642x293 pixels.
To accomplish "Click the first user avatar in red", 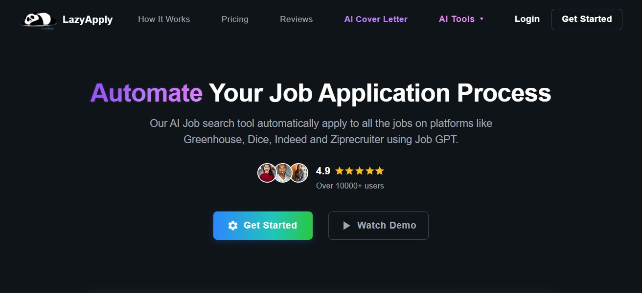I will point(267,173).
